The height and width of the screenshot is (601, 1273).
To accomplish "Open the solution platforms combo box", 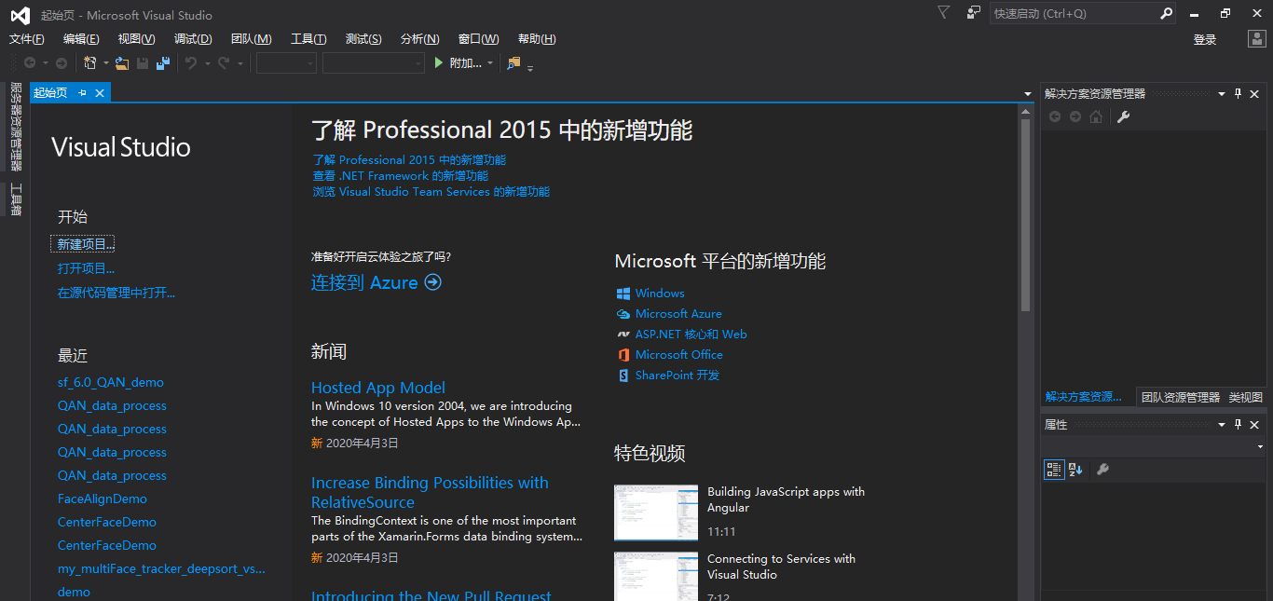I will point(373,62).
